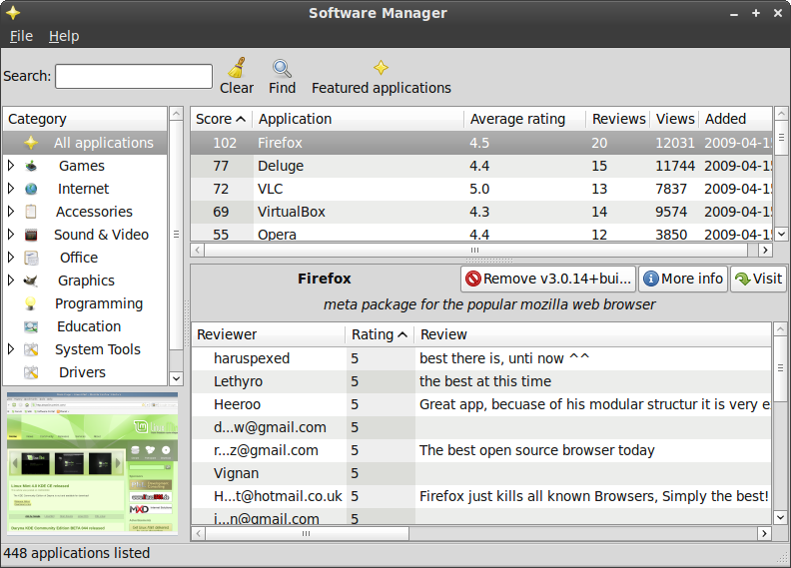The height and width of the screenshot is (568, 791).
Task: Select the haruspexed review row
Action: [481, 358]
